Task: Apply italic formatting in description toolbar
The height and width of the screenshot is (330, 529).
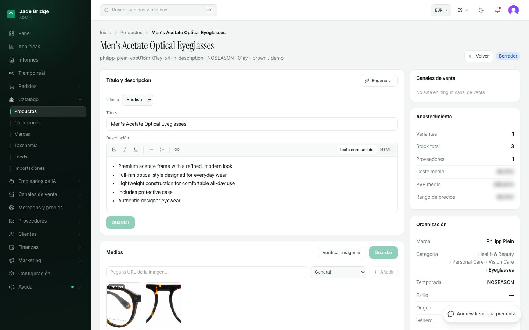Action: pos(125,150)
